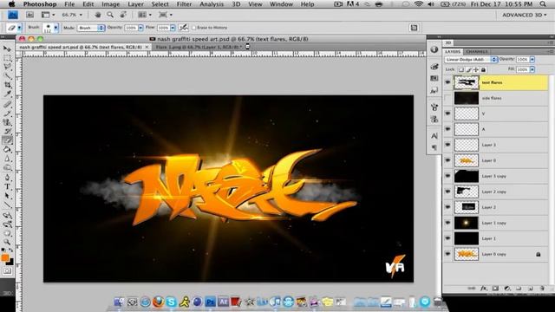Hide the V layer
Viewport: 555px width, 312px height.
447,114
